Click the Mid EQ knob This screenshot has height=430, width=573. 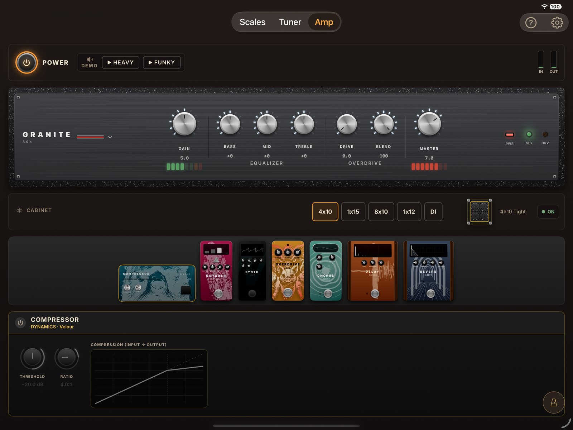coord(267,124)
